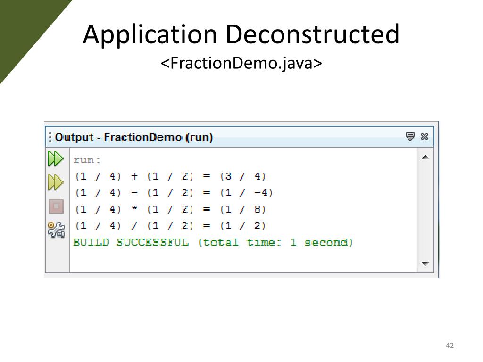Screen dimensions: 483x362
Task: Select the Output - FractionDemo (run) title
Action: [x=134, y=137]
